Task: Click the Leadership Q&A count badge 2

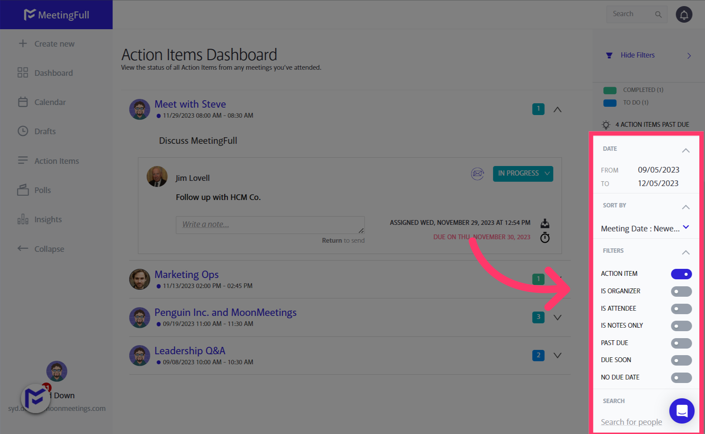Action: [538, 356]
